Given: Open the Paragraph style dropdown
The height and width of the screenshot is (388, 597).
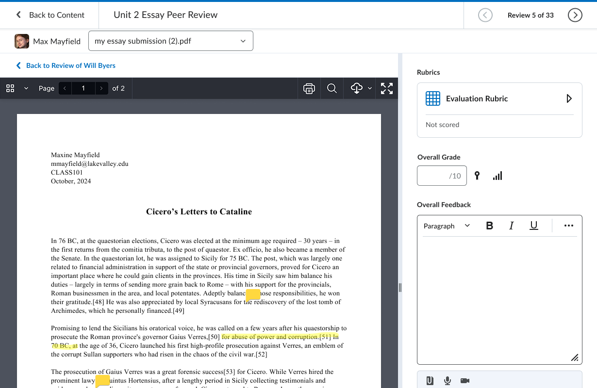Looking at the screenshot, I should pos(447,226).
